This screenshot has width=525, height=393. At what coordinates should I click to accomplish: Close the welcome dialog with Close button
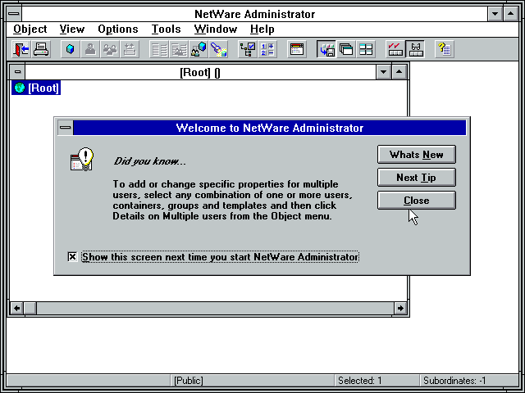(417, 200)
